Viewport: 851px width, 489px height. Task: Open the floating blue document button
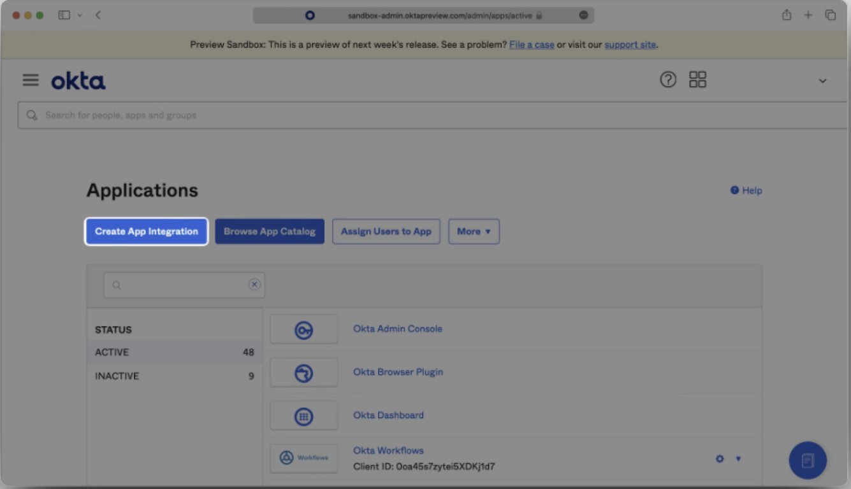tap(808, 460)
